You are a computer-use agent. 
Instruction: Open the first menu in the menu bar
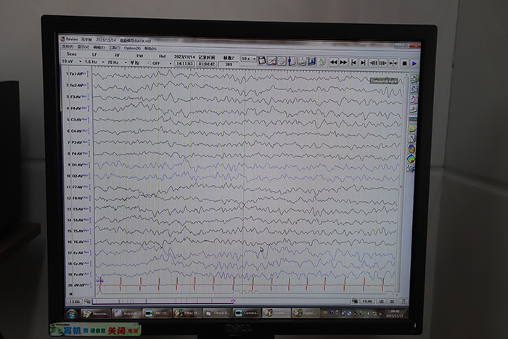pyautogui.click(x=67, y=47)
